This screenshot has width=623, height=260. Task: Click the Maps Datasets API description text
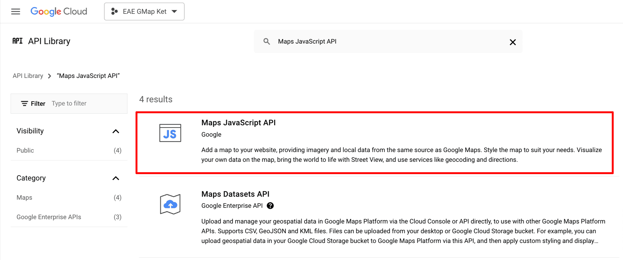[403, 231]
